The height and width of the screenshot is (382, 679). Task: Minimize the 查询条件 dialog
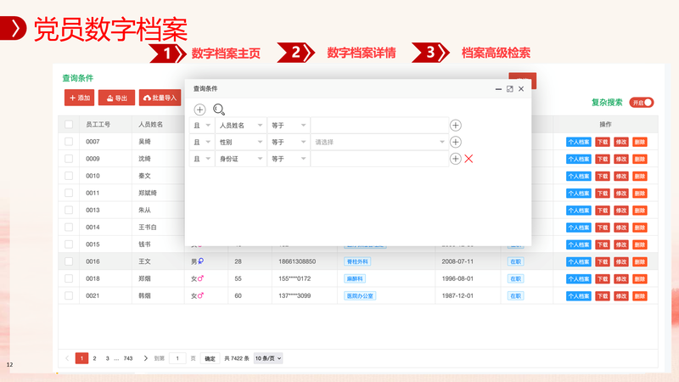pos(498,89)
